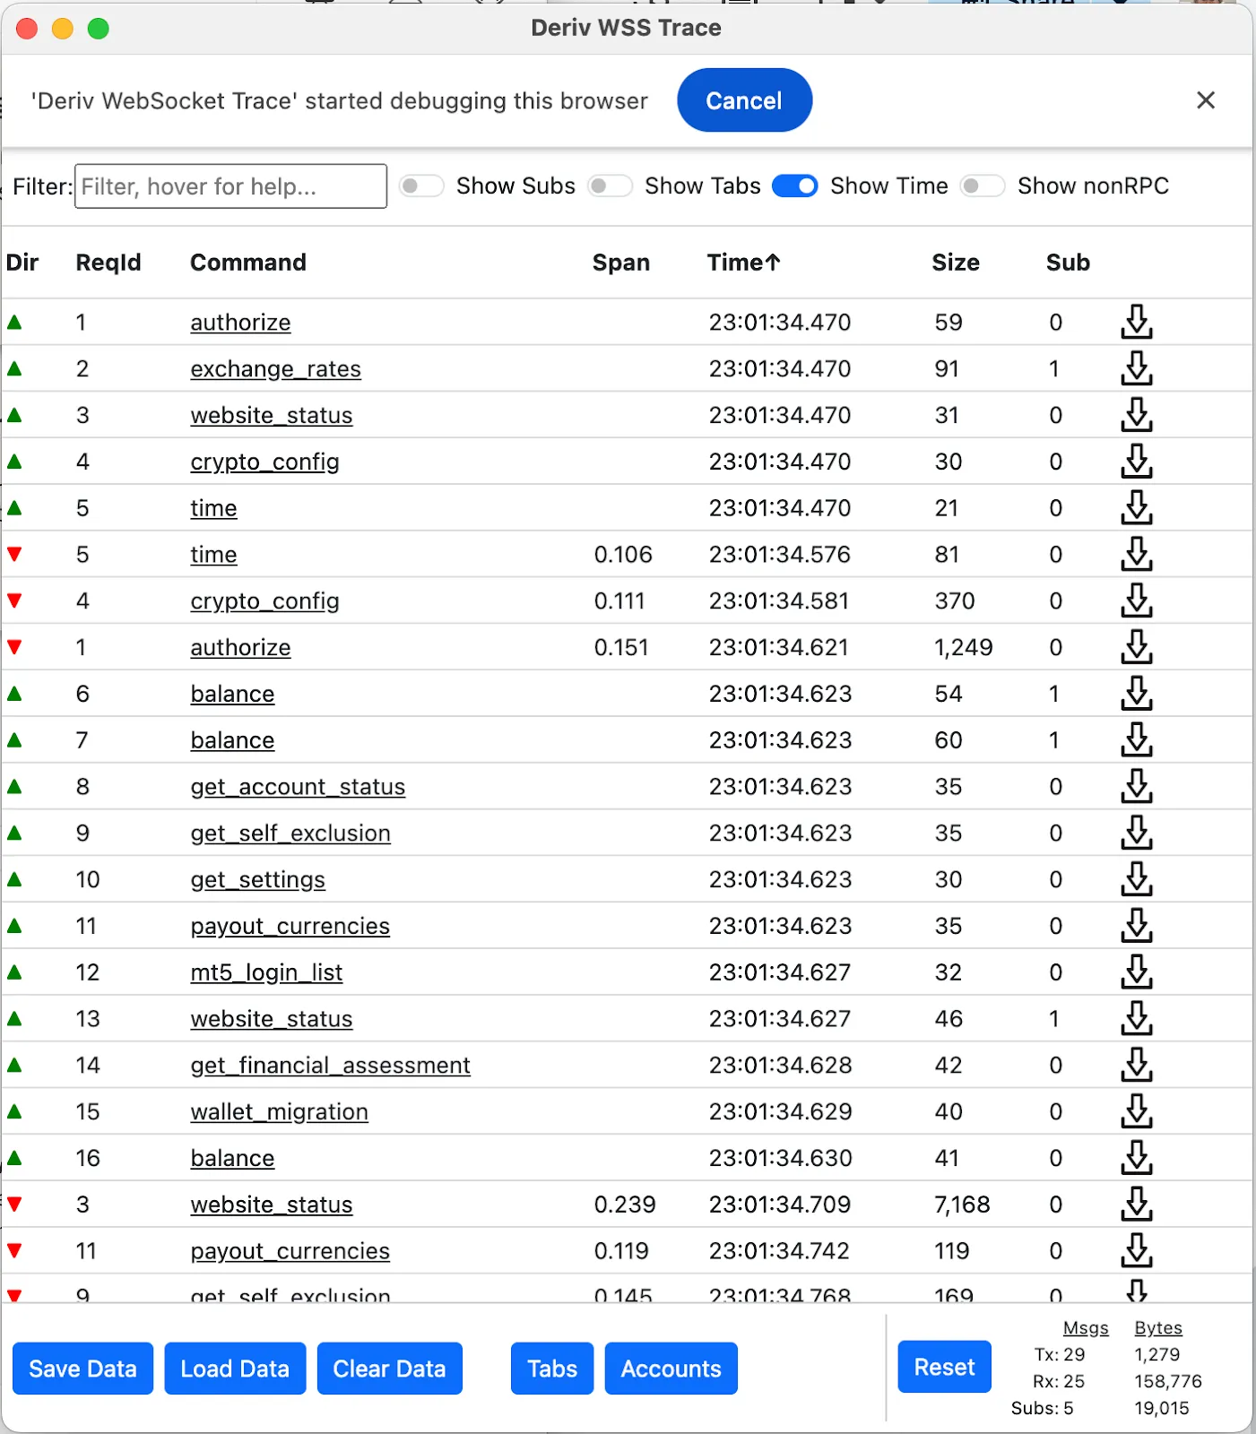Focus the Filter text field
1256x1434 pixels.
point(230,186)
